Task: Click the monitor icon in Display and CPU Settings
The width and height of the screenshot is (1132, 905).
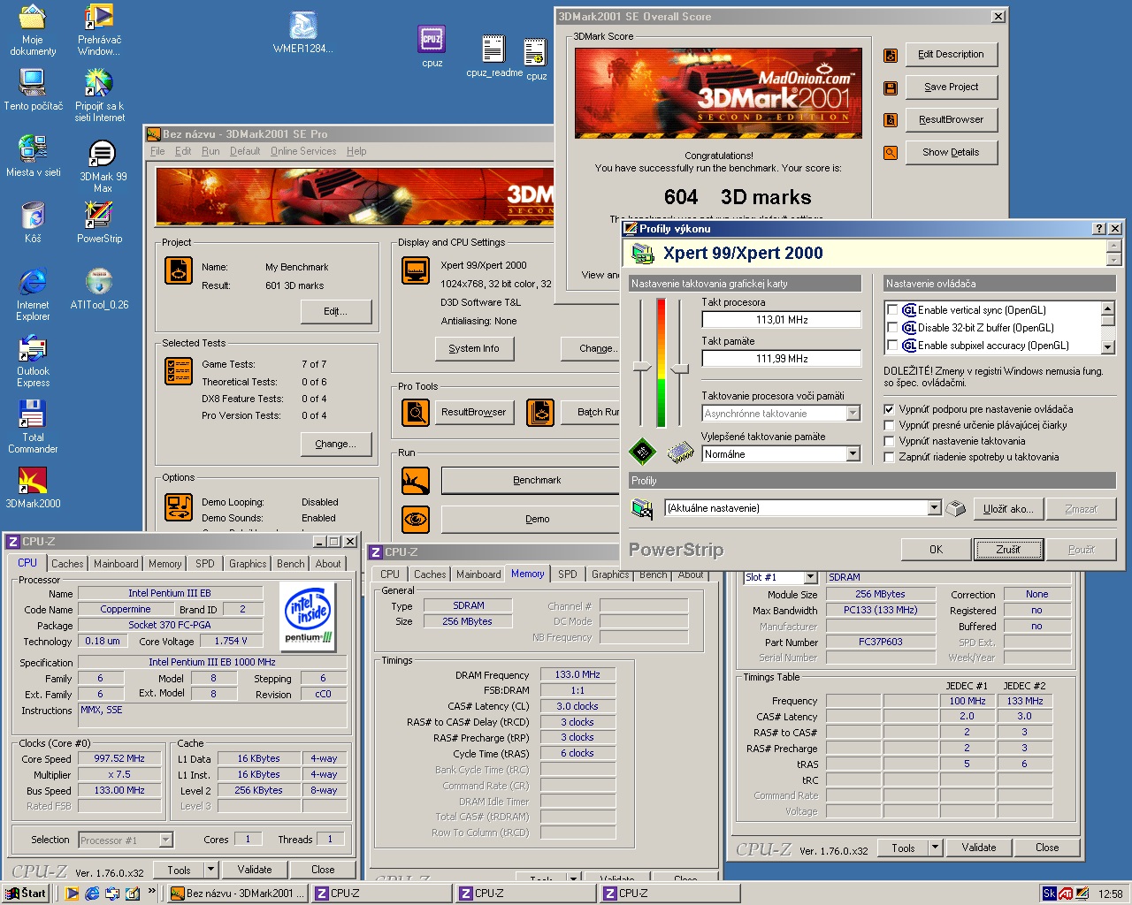Action: click(x=416, y=270)
